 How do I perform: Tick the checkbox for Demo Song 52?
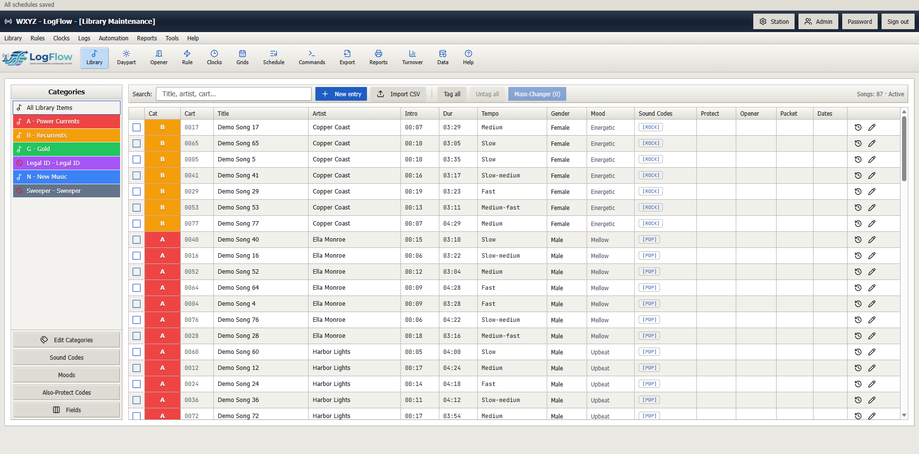coord(137,272)
